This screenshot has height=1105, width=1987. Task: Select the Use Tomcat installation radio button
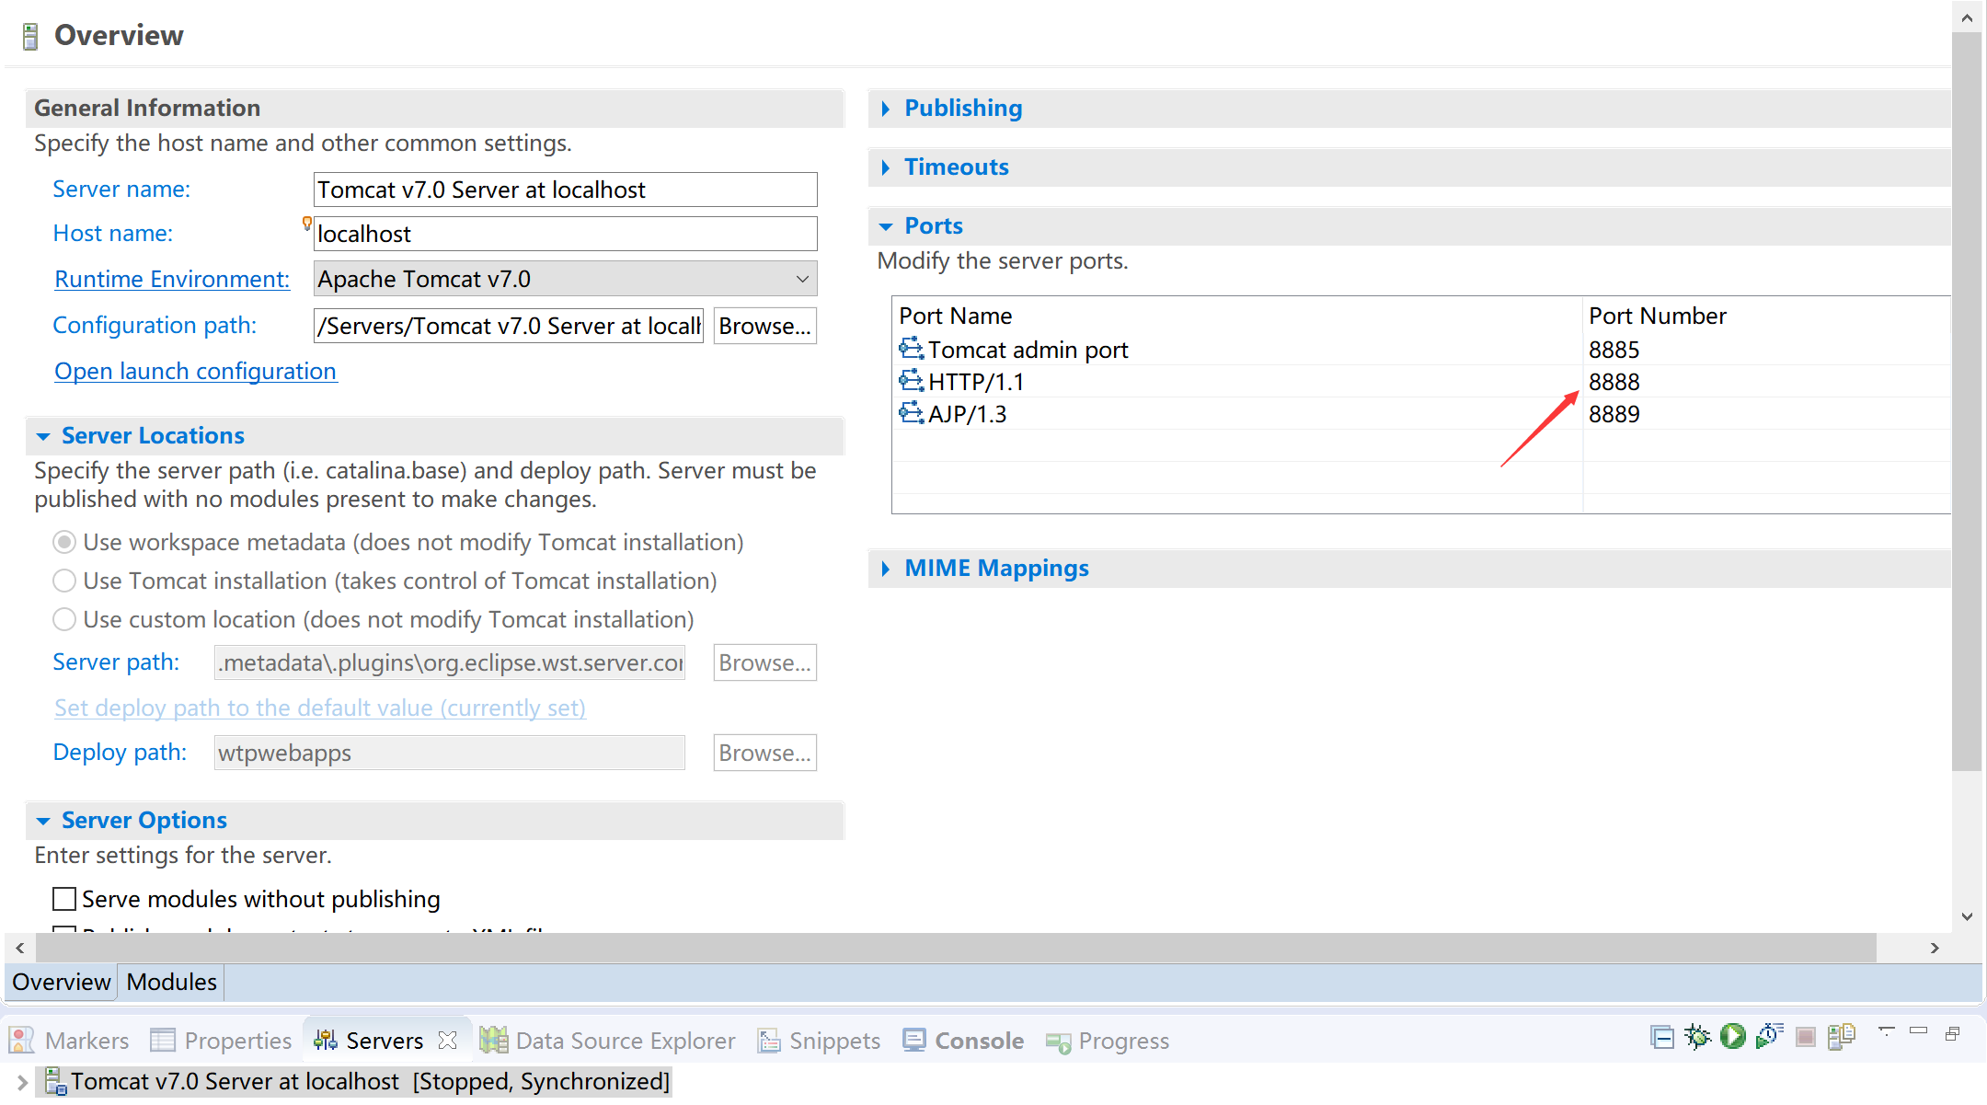coord(63,581)
